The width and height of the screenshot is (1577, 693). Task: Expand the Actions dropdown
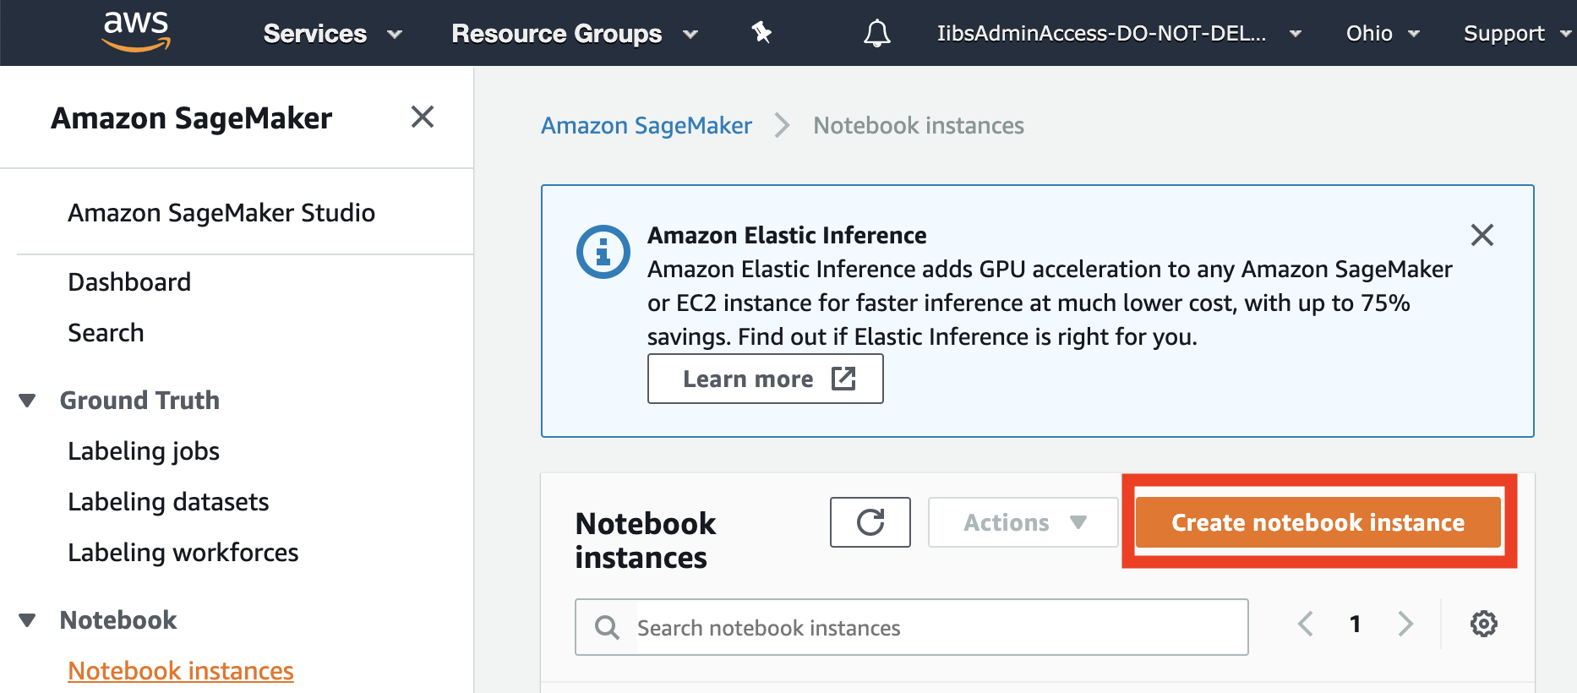pos(1023,522)
